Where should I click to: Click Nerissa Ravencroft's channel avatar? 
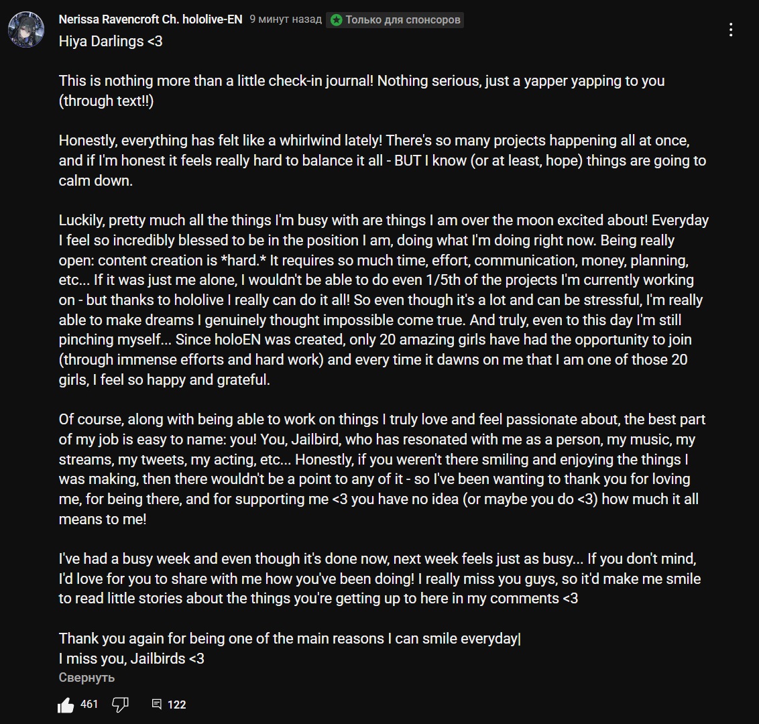pyautogui.click(x=27, y=29)
